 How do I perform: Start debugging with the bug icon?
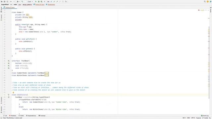pyautogui.click(x=39, y=1)
